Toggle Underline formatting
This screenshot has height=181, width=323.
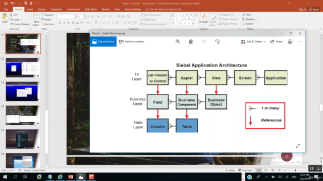pos(69,23)
